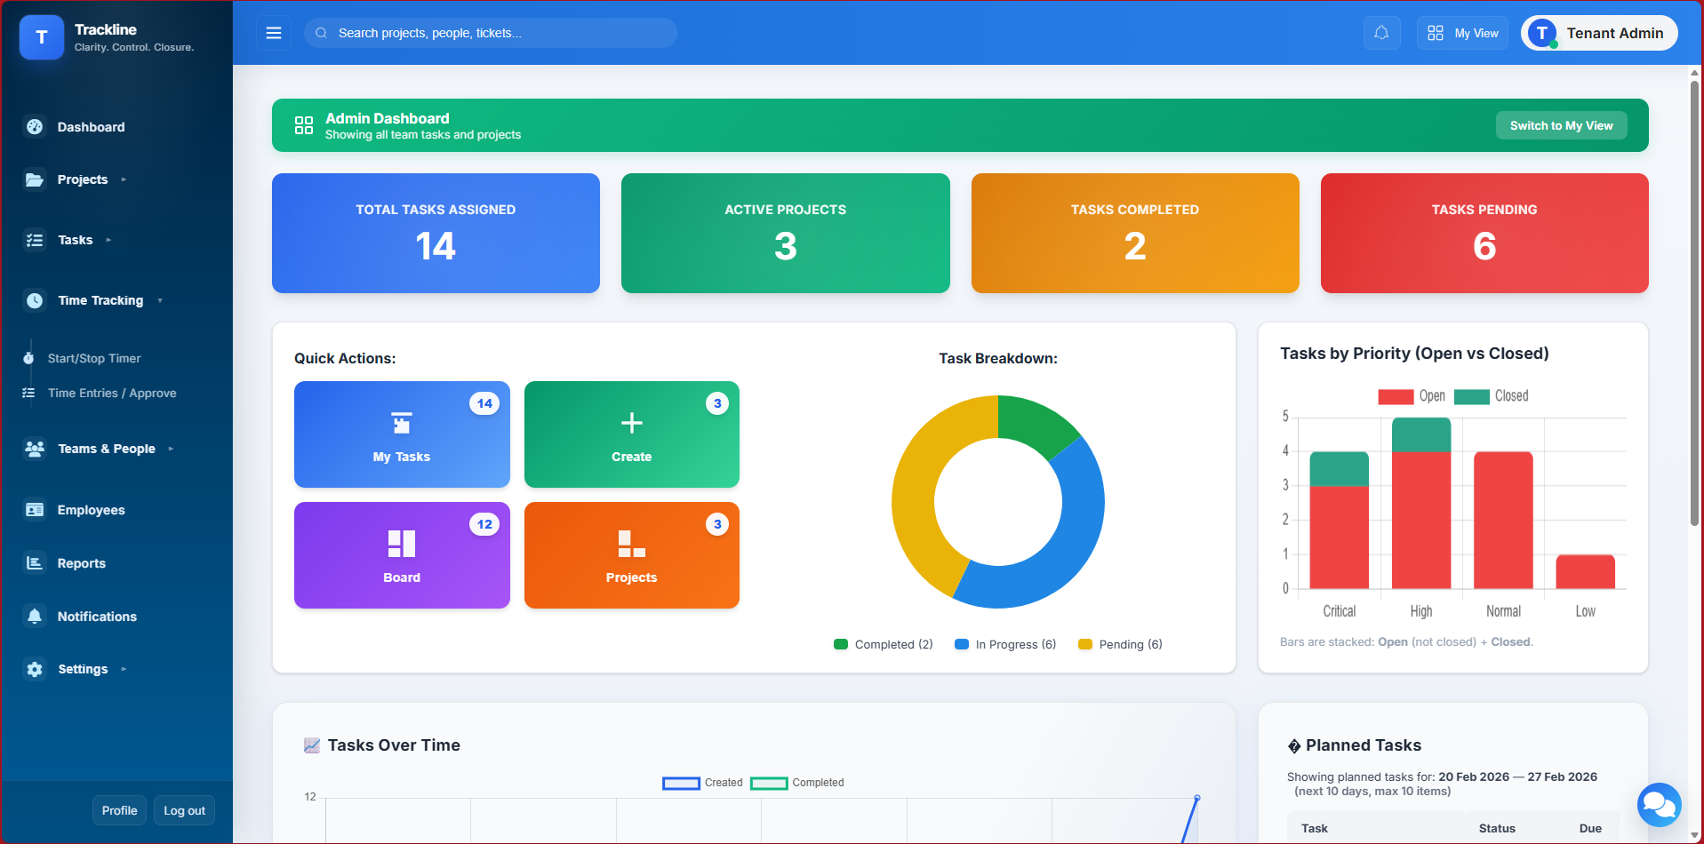Image resolution: width=1704 pixels, height=844 pixels.
Task: Click the Create plus tile
Action: click(631, 434)
